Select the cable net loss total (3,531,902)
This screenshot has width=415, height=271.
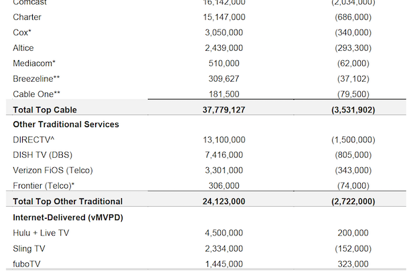point(353,109)
